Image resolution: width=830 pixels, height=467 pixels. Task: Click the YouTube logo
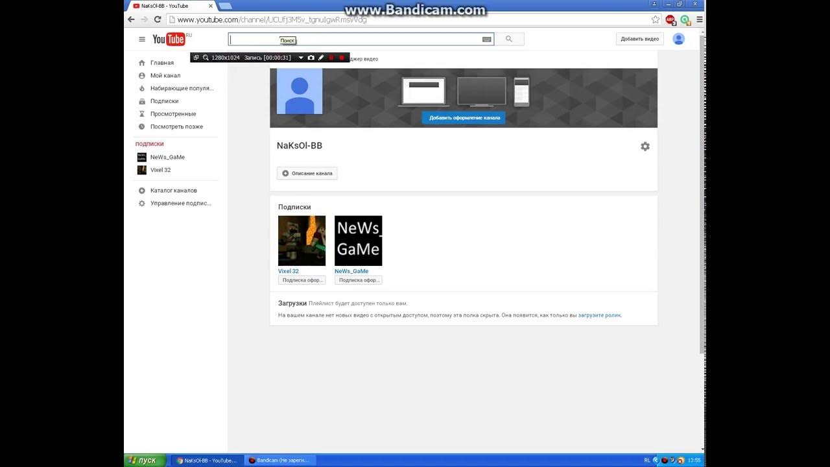[x=169, y=39]
